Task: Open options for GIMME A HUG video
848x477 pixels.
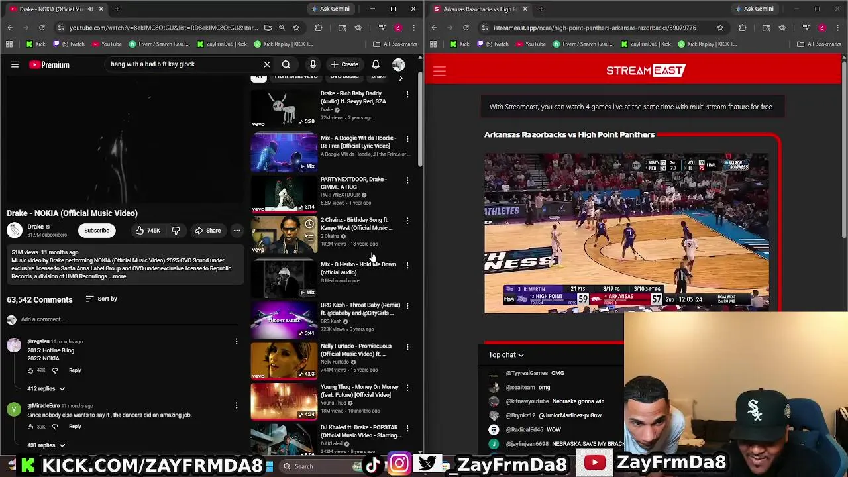Action: point(407,180)
